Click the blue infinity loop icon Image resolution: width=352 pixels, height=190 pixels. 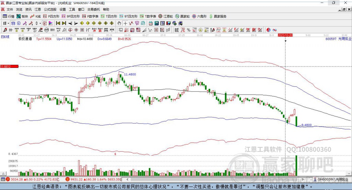point(275,30)
